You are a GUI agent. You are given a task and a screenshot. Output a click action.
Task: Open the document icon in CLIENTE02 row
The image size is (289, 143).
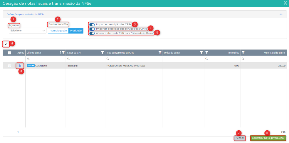click(20, 66)
